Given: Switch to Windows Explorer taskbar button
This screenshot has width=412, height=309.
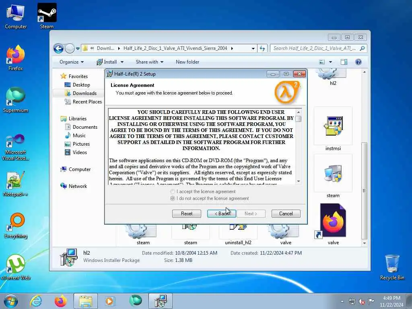Looking at the screenshot, I should [x=86, y=301].
